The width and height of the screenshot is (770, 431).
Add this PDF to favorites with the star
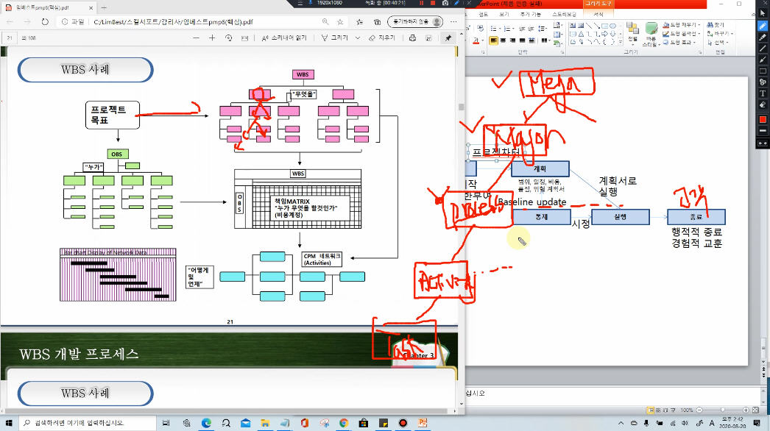coord(340,21)
